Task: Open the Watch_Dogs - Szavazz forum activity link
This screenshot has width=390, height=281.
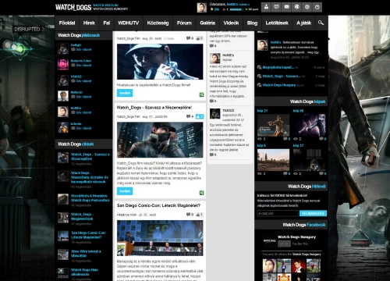Action: click(x=282, y=76)
